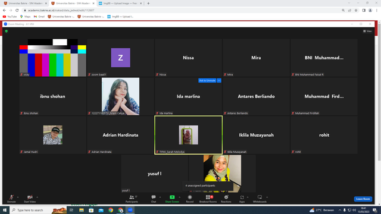Switch to second Universitas Bakrie browser tab

pyautogui.click(x=72, y=4)
